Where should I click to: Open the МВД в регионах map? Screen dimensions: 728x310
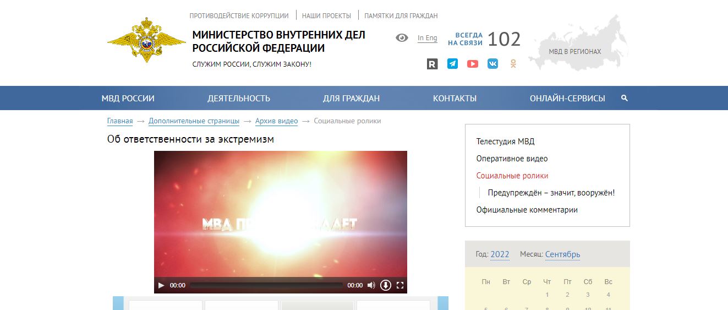pyautogui.click(x=575, y=51)
